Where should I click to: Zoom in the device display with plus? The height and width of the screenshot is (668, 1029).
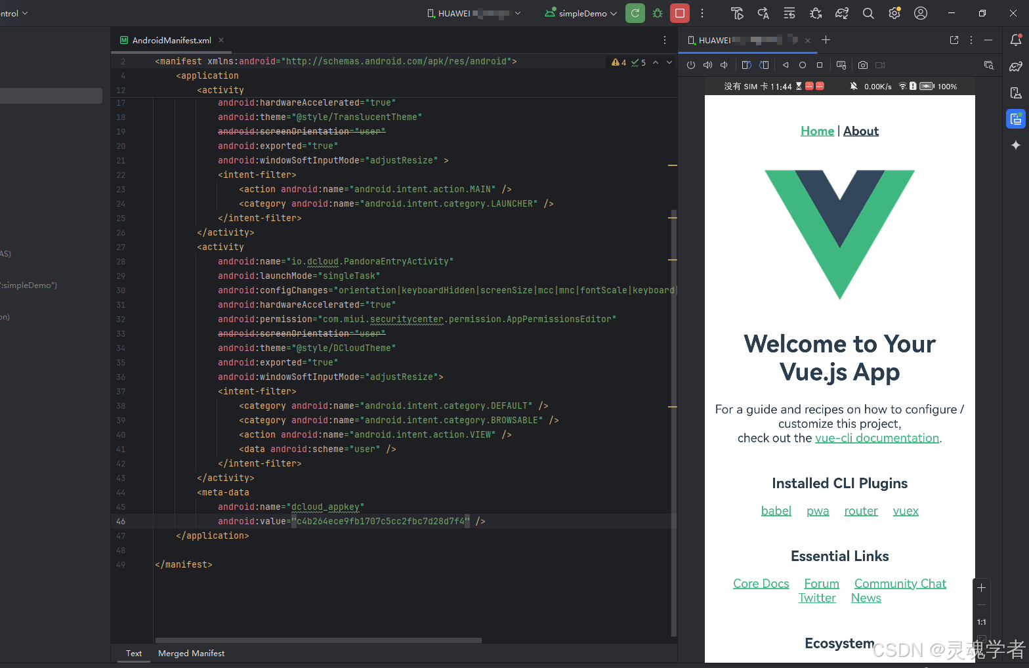(982, 588)
